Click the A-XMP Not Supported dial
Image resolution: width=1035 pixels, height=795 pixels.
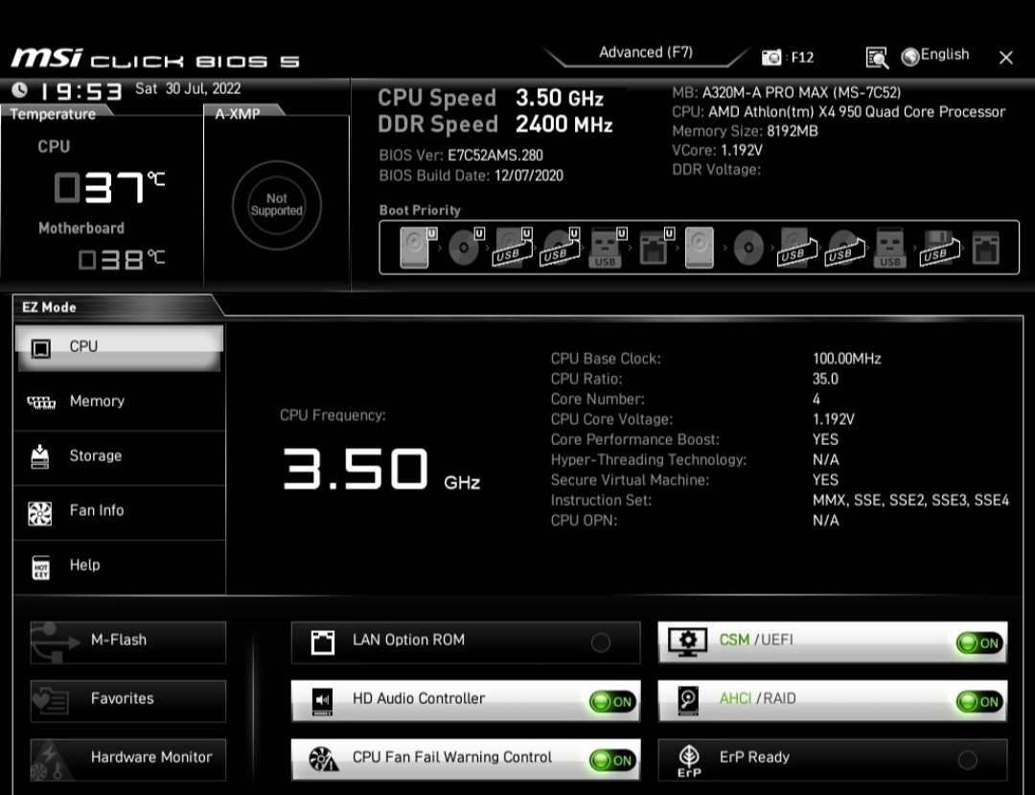click(277, 204)
